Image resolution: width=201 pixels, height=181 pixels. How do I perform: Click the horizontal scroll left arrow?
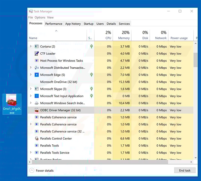[x=30, y=162]
